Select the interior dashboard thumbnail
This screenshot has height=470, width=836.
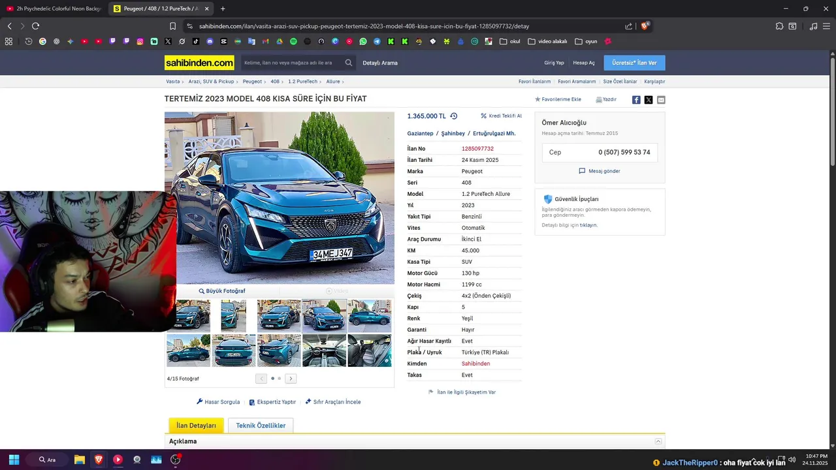pos(325,351)
